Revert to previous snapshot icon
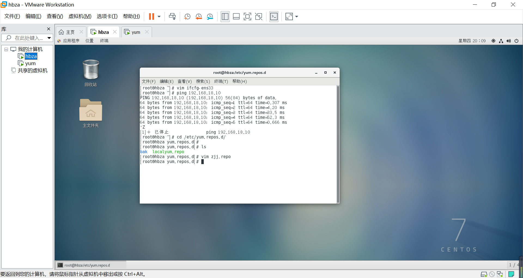The width and height of the screenshot is (523, 278). click(x=199, y=17)
